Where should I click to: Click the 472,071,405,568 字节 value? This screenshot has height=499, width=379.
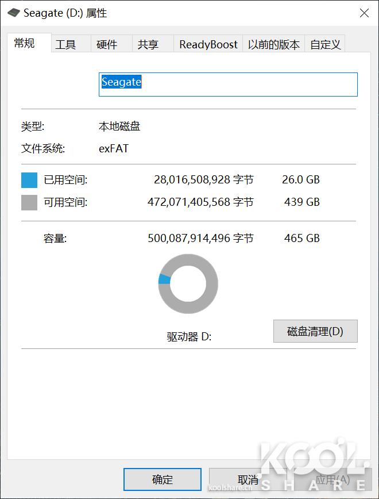[x=200, y=202]
